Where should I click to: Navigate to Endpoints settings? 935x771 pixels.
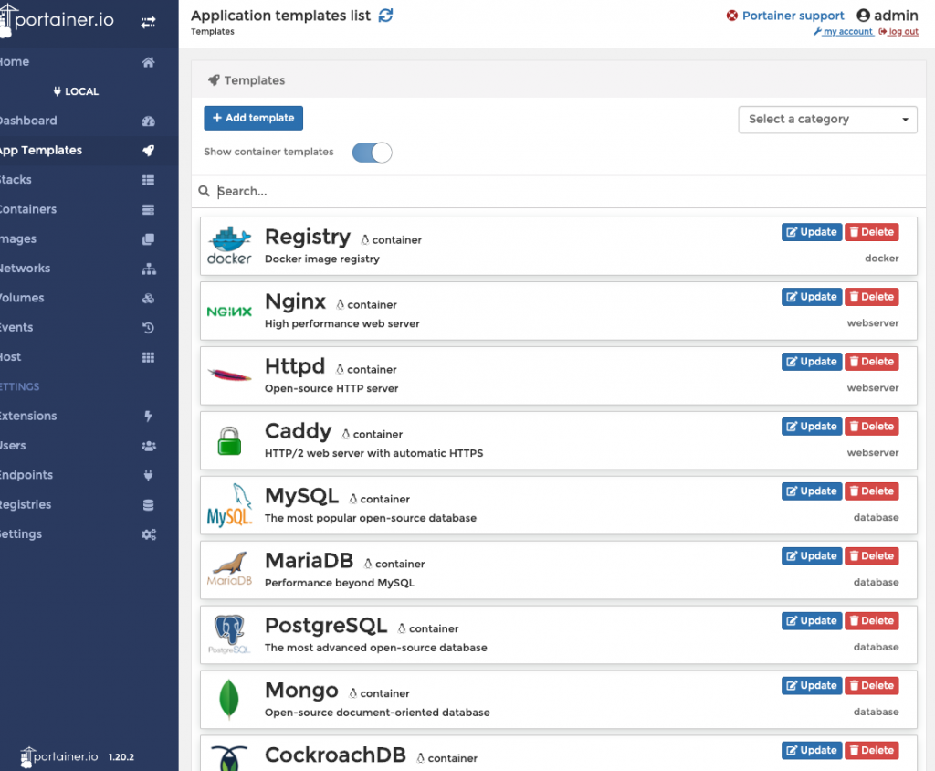[x=26, y=475]
